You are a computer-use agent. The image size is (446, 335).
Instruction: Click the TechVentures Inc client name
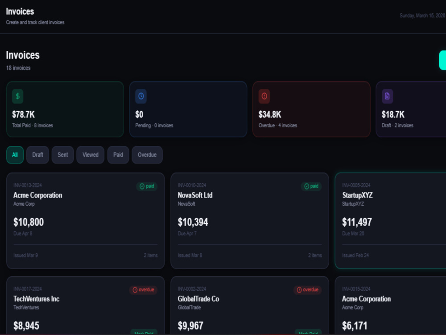click(37, 299)
